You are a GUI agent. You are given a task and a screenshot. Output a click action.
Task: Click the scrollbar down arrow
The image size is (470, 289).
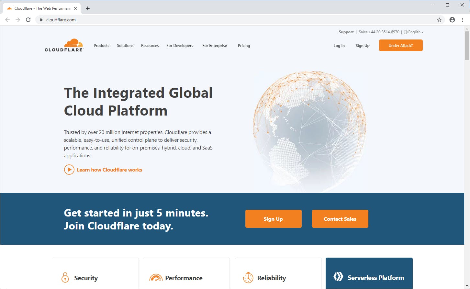(467, 286)
